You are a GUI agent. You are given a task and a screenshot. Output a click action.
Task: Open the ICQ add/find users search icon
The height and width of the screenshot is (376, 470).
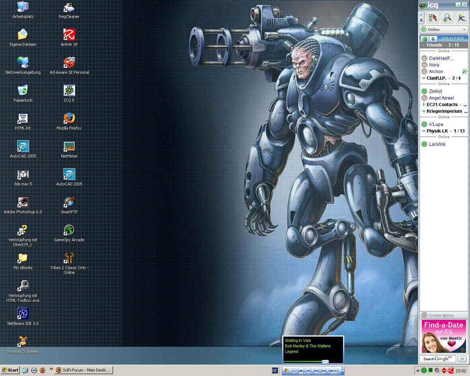click(x=447, y=18)
